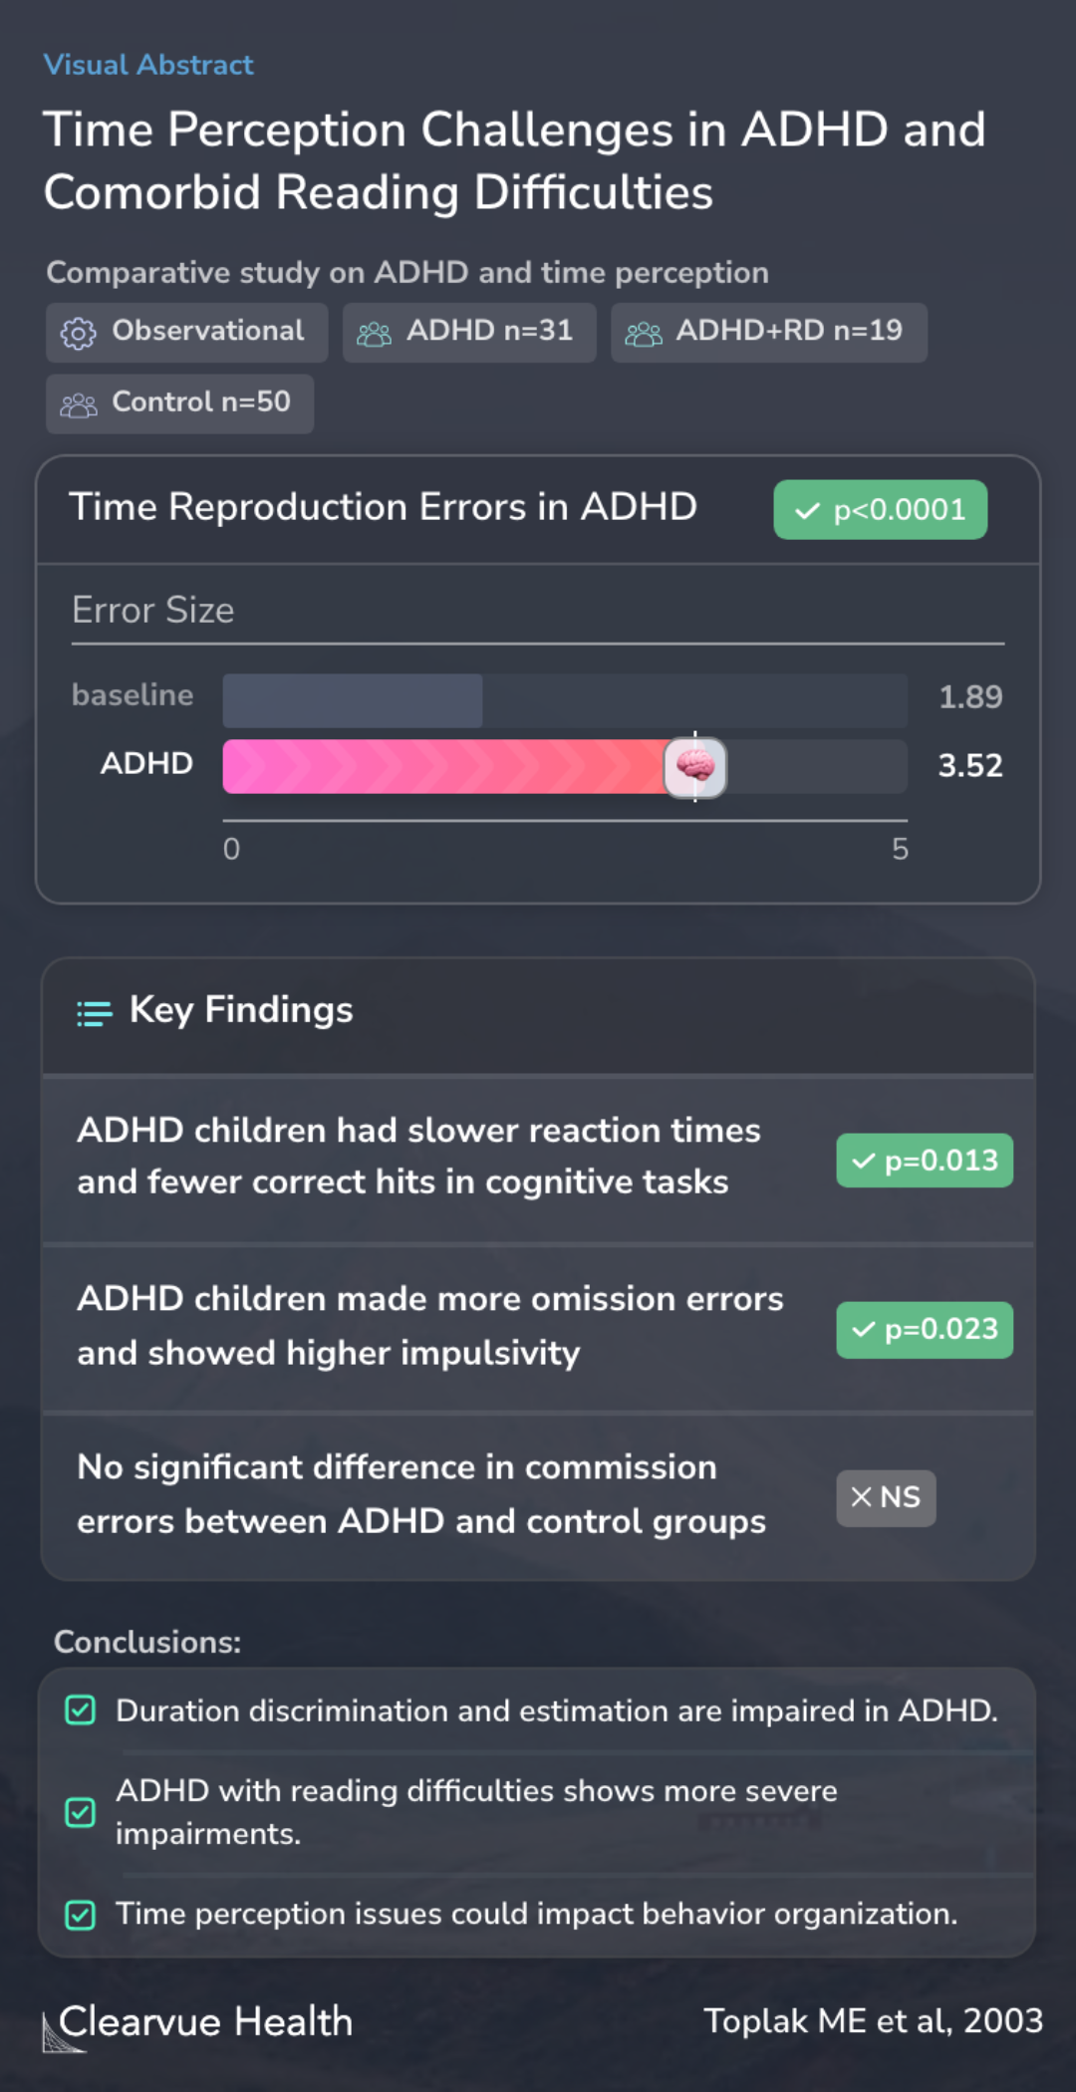The width and height of the screenshot is (1076, 2092).
Task: Click the Clearvue Health logo icon
Action: [x=63, y=2031]
